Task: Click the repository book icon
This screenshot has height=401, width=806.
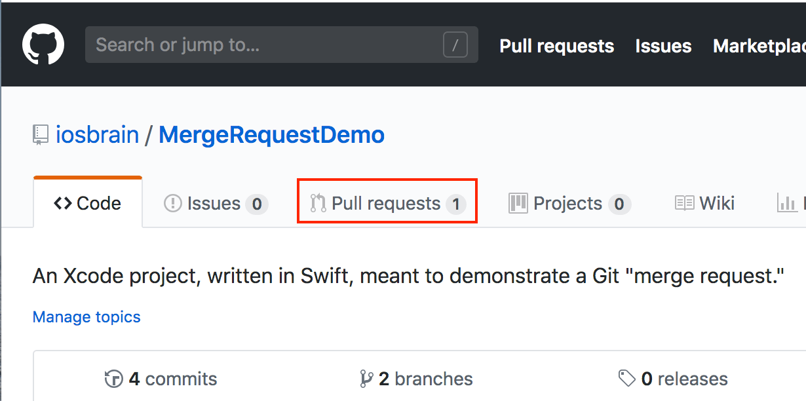Action: pyautogui.click(x=41, y=136)
